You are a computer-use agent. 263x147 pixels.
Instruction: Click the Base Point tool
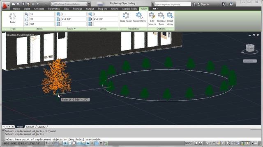pyautogui.click(x=126, y=17)
